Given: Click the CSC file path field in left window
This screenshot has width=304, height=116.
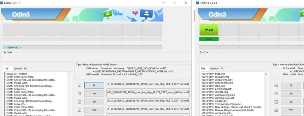Looking at the screenshot, I should tap(148, 110).
